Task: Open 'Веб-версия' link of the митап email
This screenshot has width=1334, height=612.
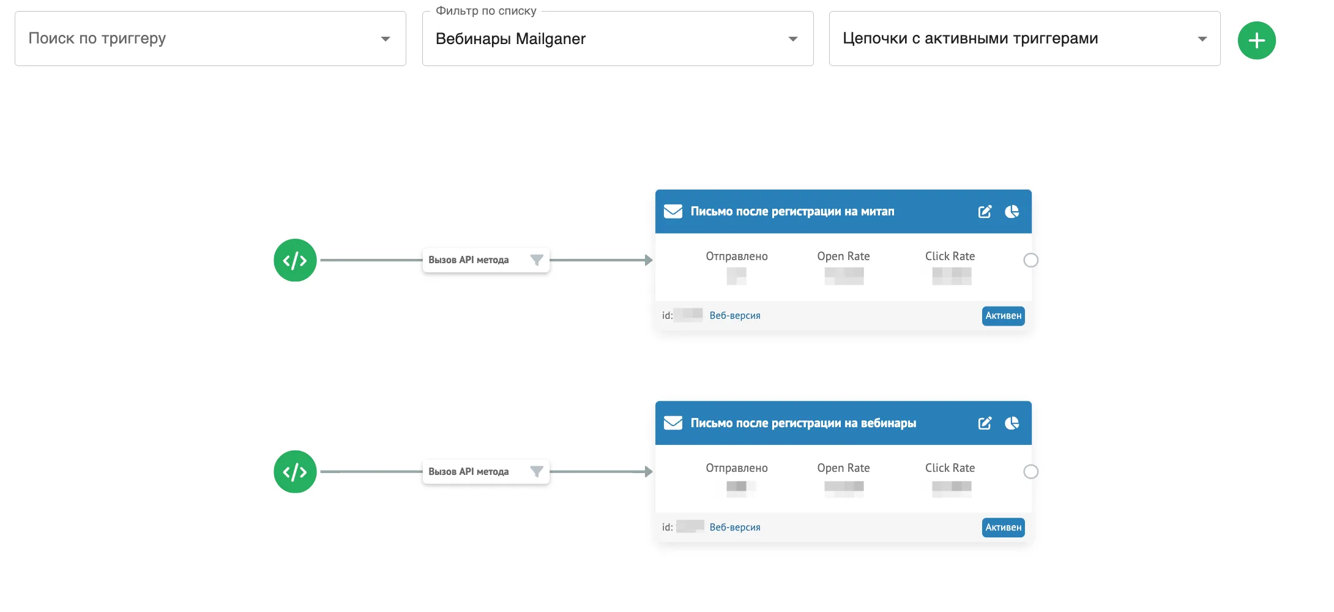Action: [x=735, y=316]
